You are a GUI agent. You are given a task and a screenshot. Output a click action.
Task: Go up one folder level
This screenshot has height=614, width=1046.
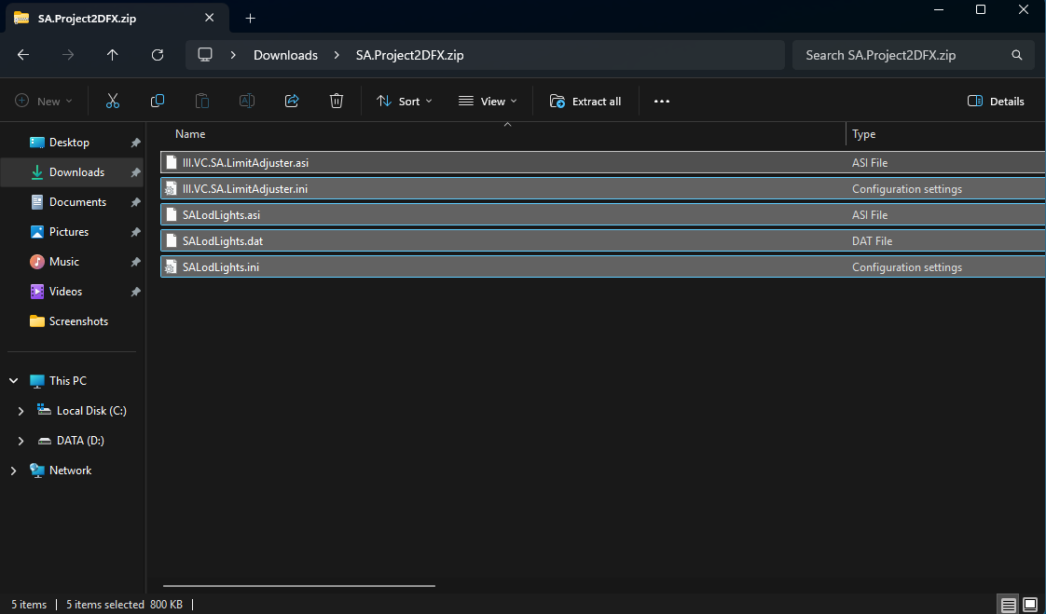(113, 55)
